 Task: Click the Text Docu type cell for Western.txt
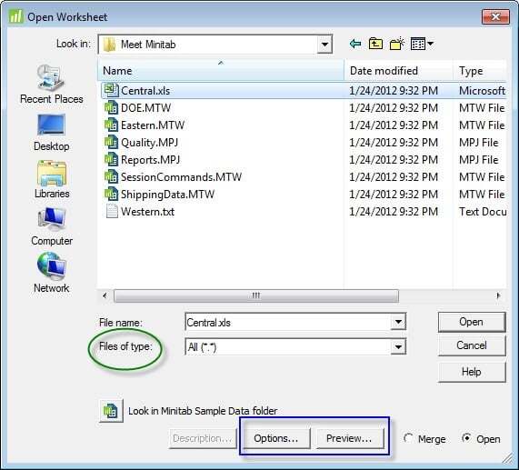point(483,211)
